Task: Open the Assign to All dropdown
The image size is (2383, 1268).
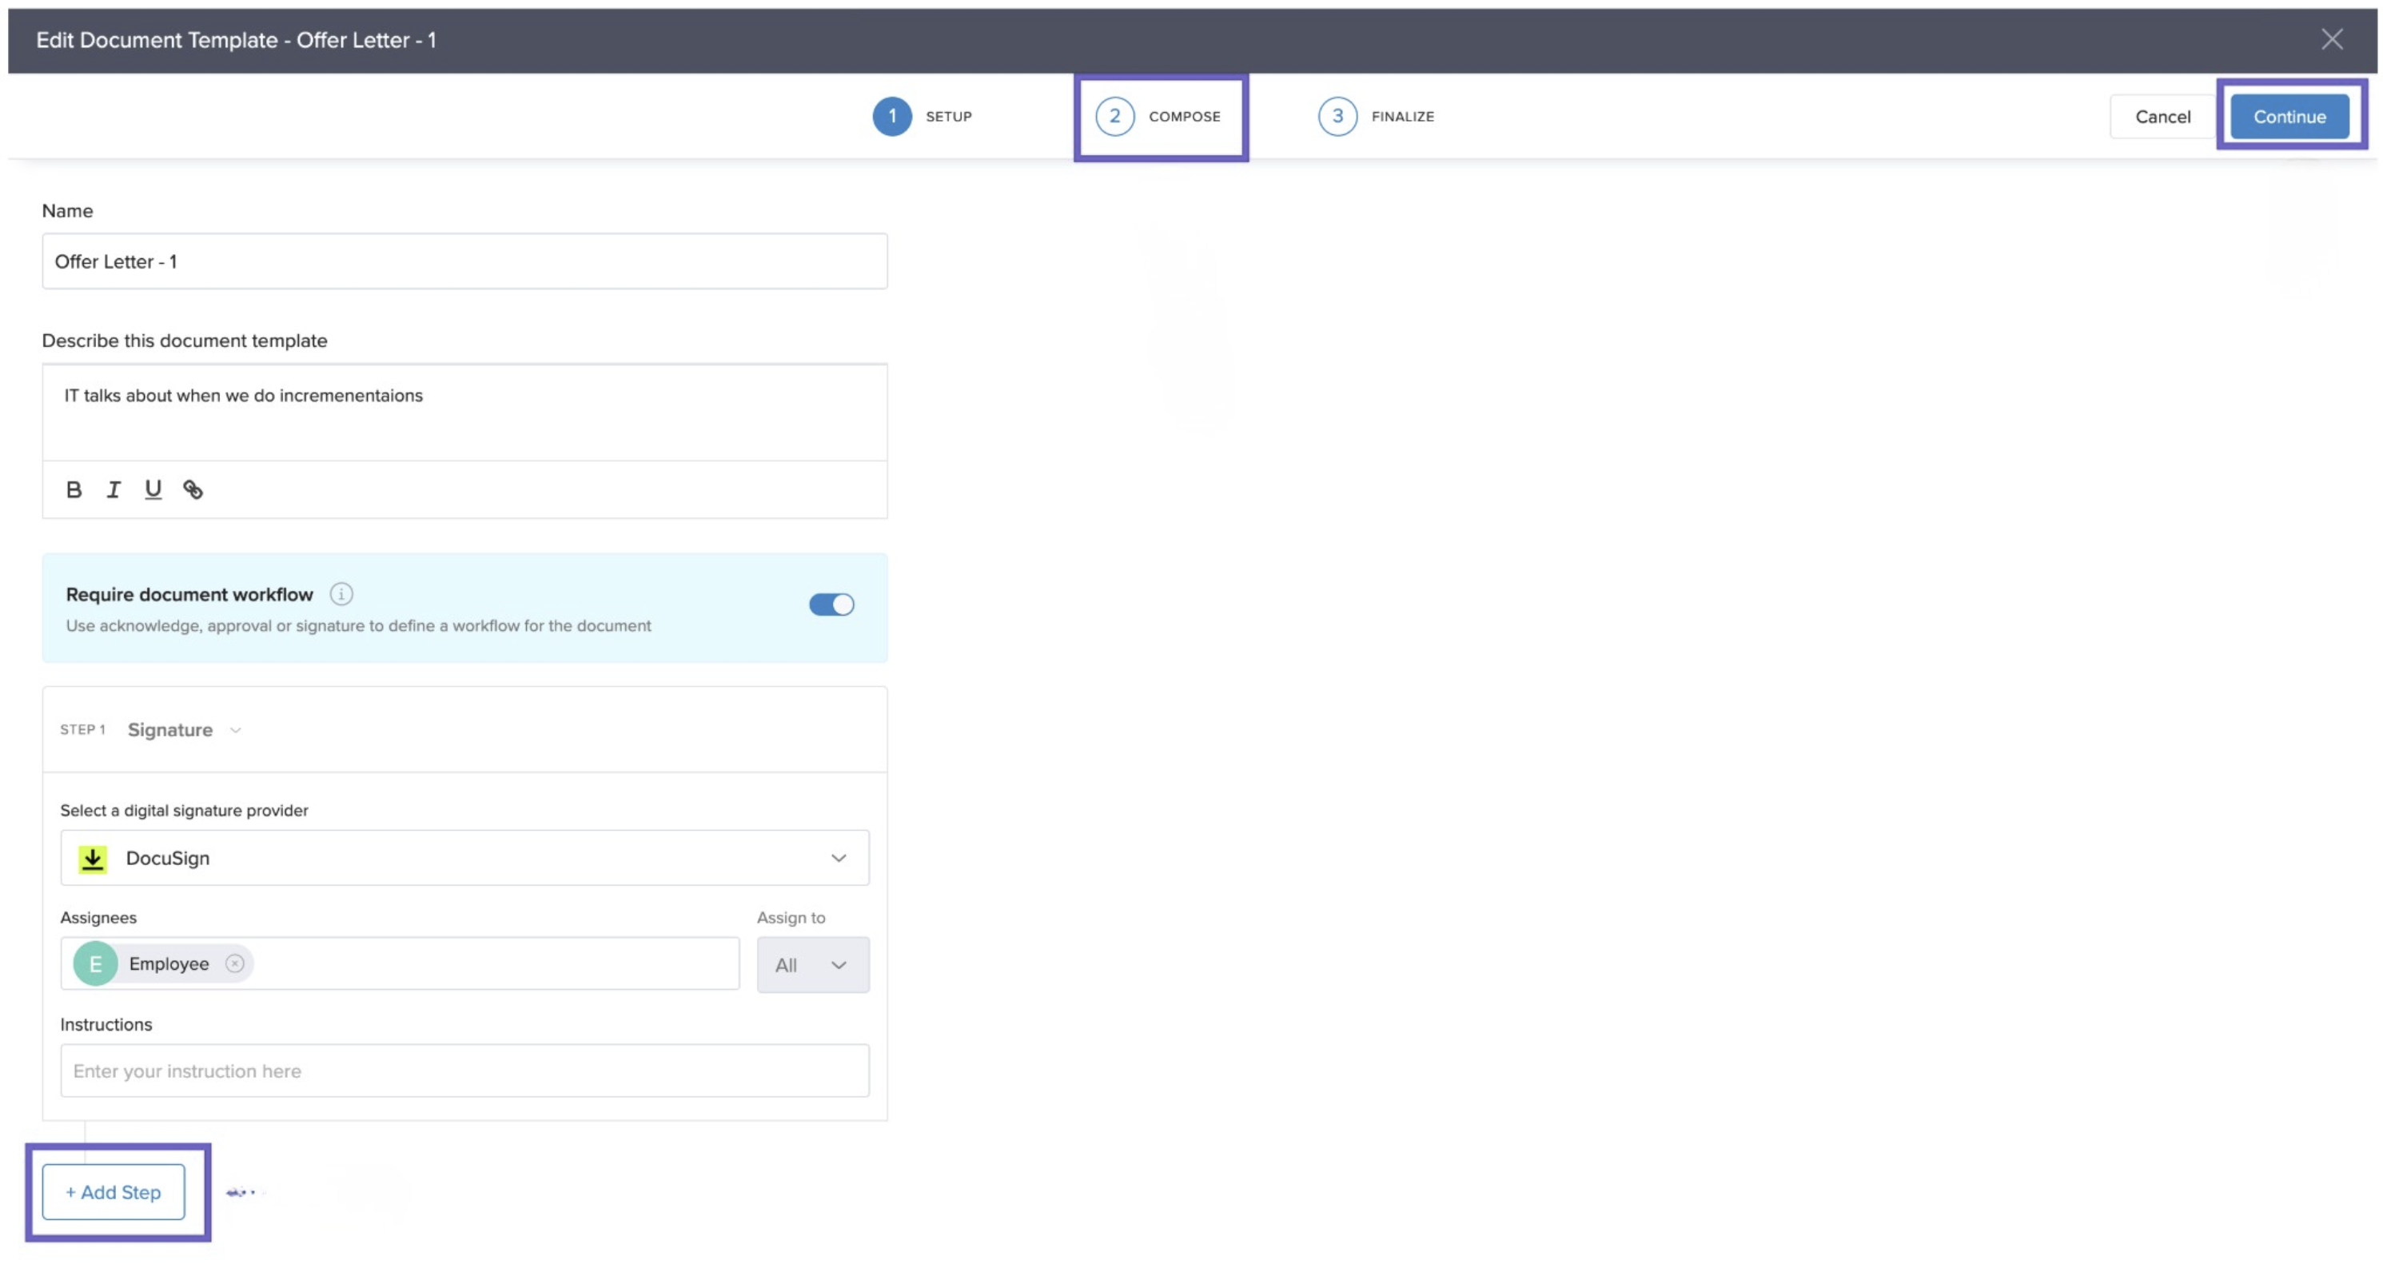Action: pyautogui.click(x=812, y=965)
